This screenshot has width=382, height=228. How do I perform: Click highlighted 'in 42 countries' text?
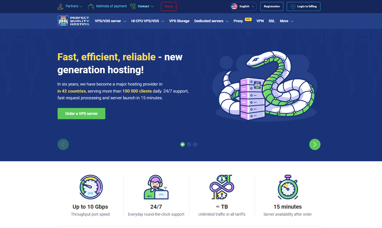(72, 91)
